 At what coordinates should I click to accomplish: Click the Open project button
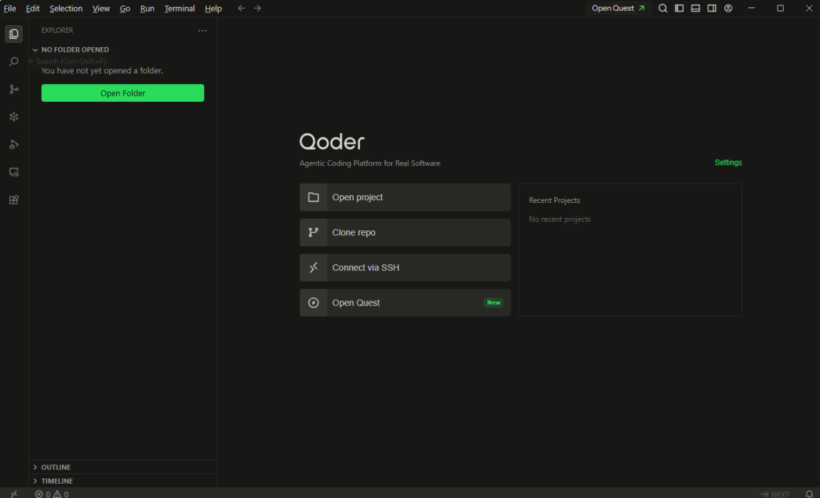pyautogui.click(x=405, y=197)
